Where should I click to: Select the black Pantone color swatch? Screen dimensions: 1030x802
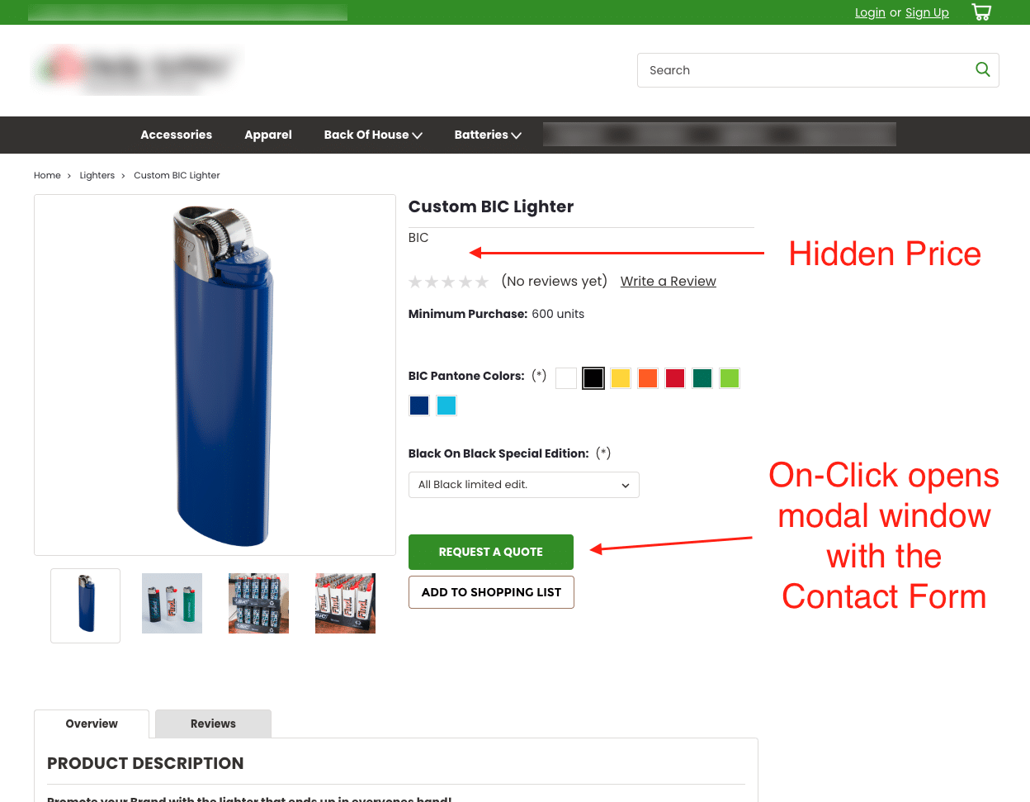tap(593, 378)
